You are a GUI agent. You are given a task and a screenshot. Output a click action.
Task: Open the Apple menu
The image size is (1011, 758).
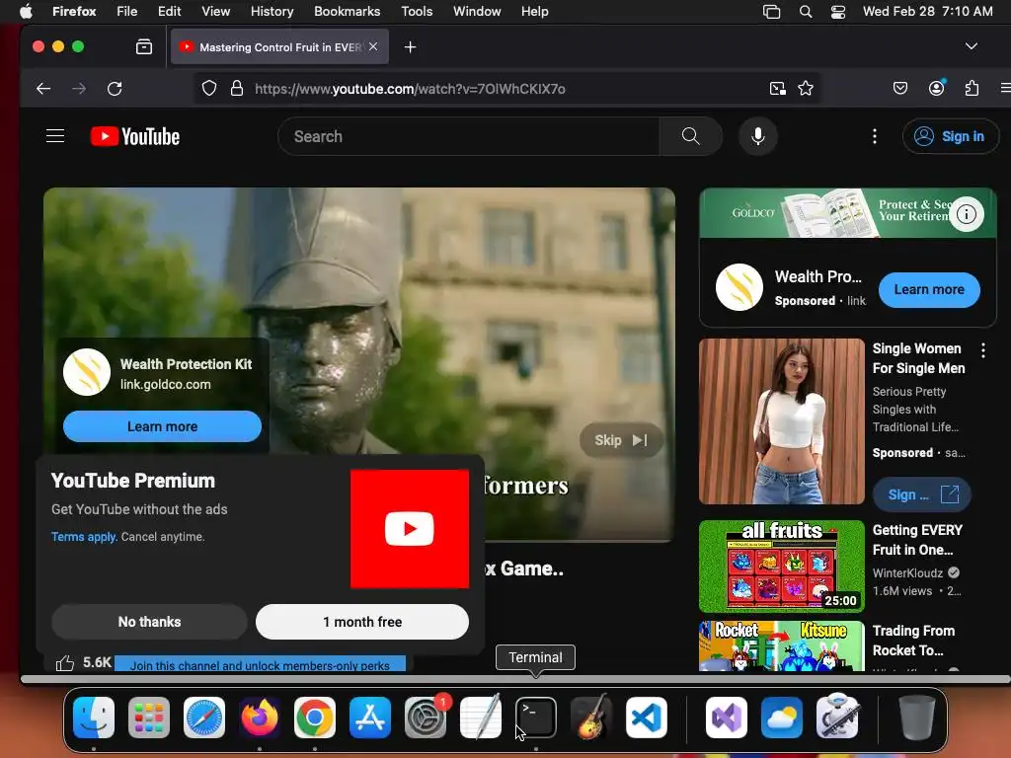coord(25,11)
